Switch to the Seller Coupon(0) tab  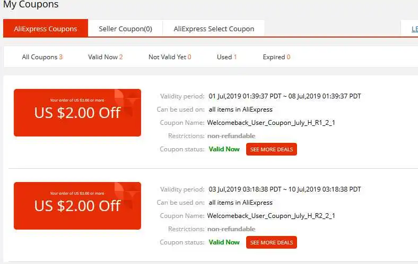click(125, 29)
